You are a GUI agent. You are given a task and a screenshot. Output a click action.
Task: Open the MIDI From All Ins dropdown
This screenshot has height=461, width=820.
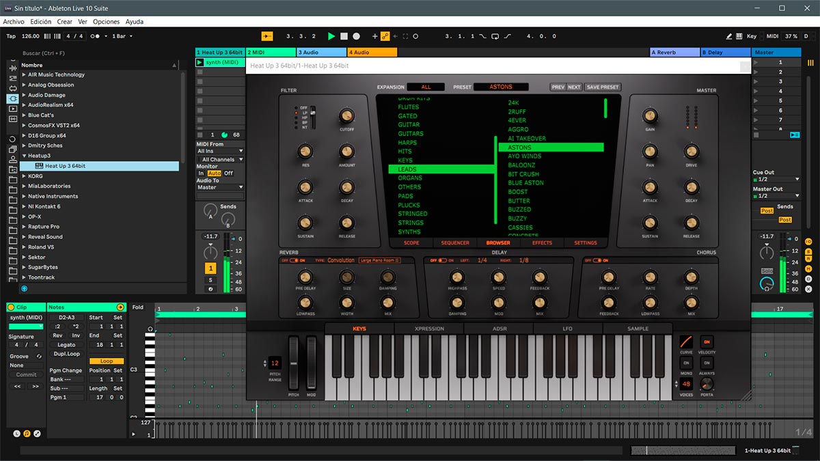click(220, 151)
